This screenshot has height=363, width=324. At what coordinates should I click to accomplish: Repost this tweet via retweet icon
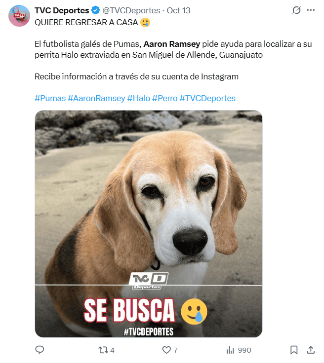click(103, 350)
